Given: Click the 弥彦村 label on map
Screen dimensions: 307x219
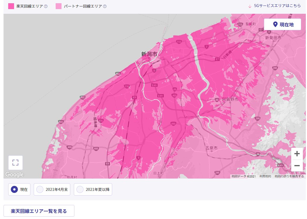Looking at the screenshot, I should point(72,177).
